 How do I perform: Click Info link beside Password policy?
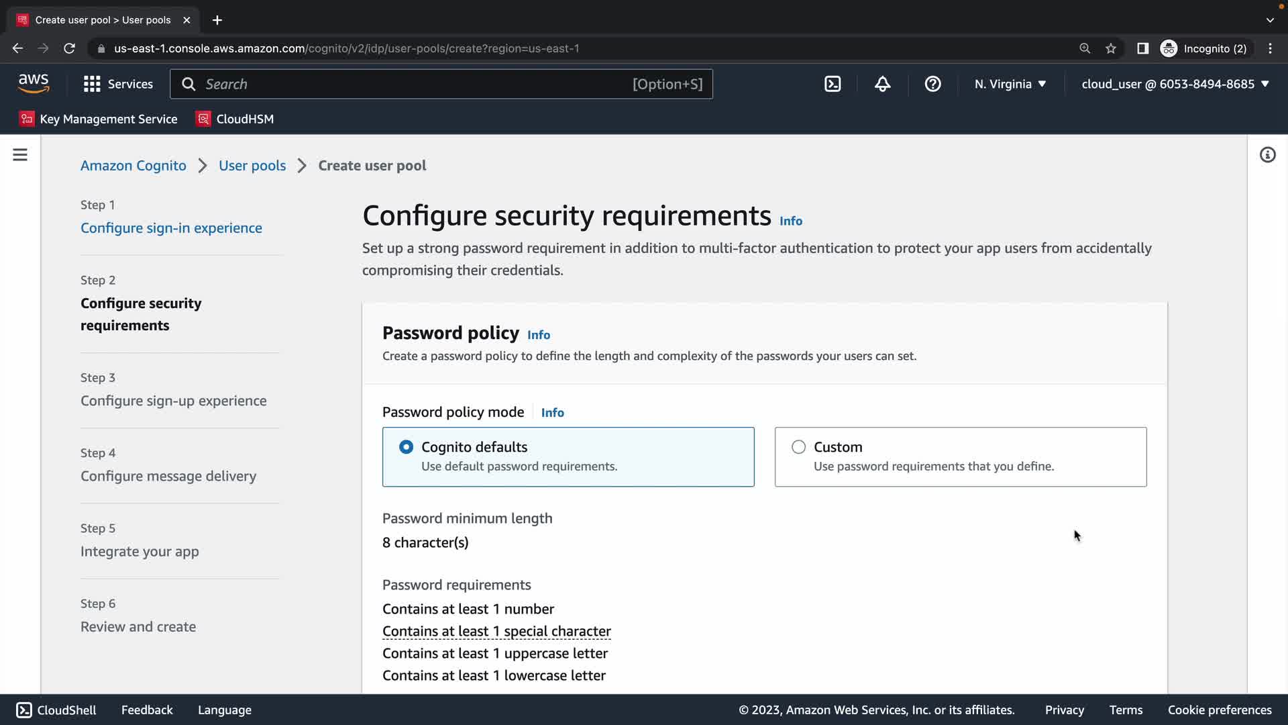pos(539,335)
